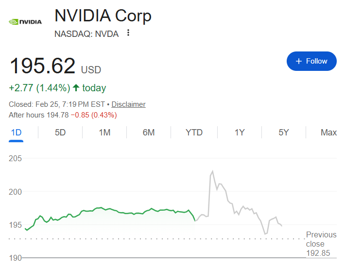Show the 1Y price chart
The width and height of the screenshot is (345, 267).
pyautogui.click(x=240, y=133)
